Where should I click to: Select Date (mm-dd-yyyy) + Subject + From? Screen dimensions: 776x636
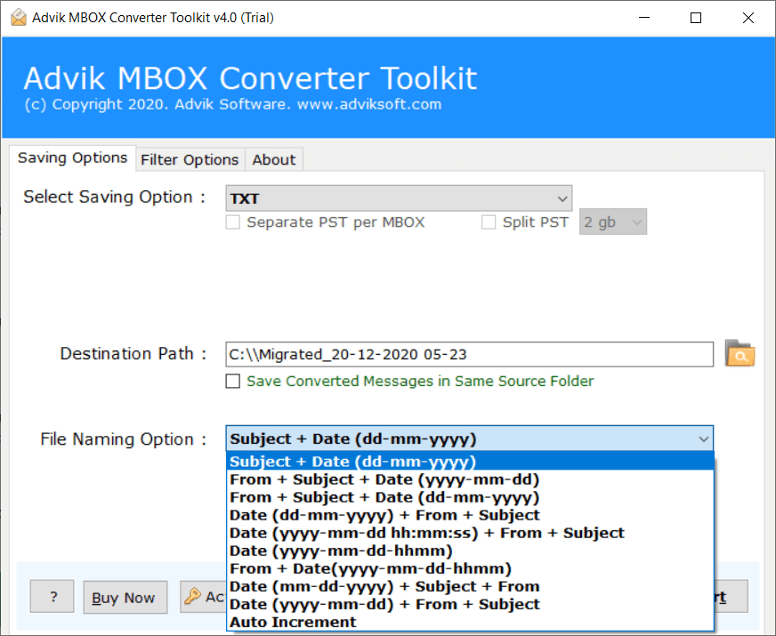point(470,586)
